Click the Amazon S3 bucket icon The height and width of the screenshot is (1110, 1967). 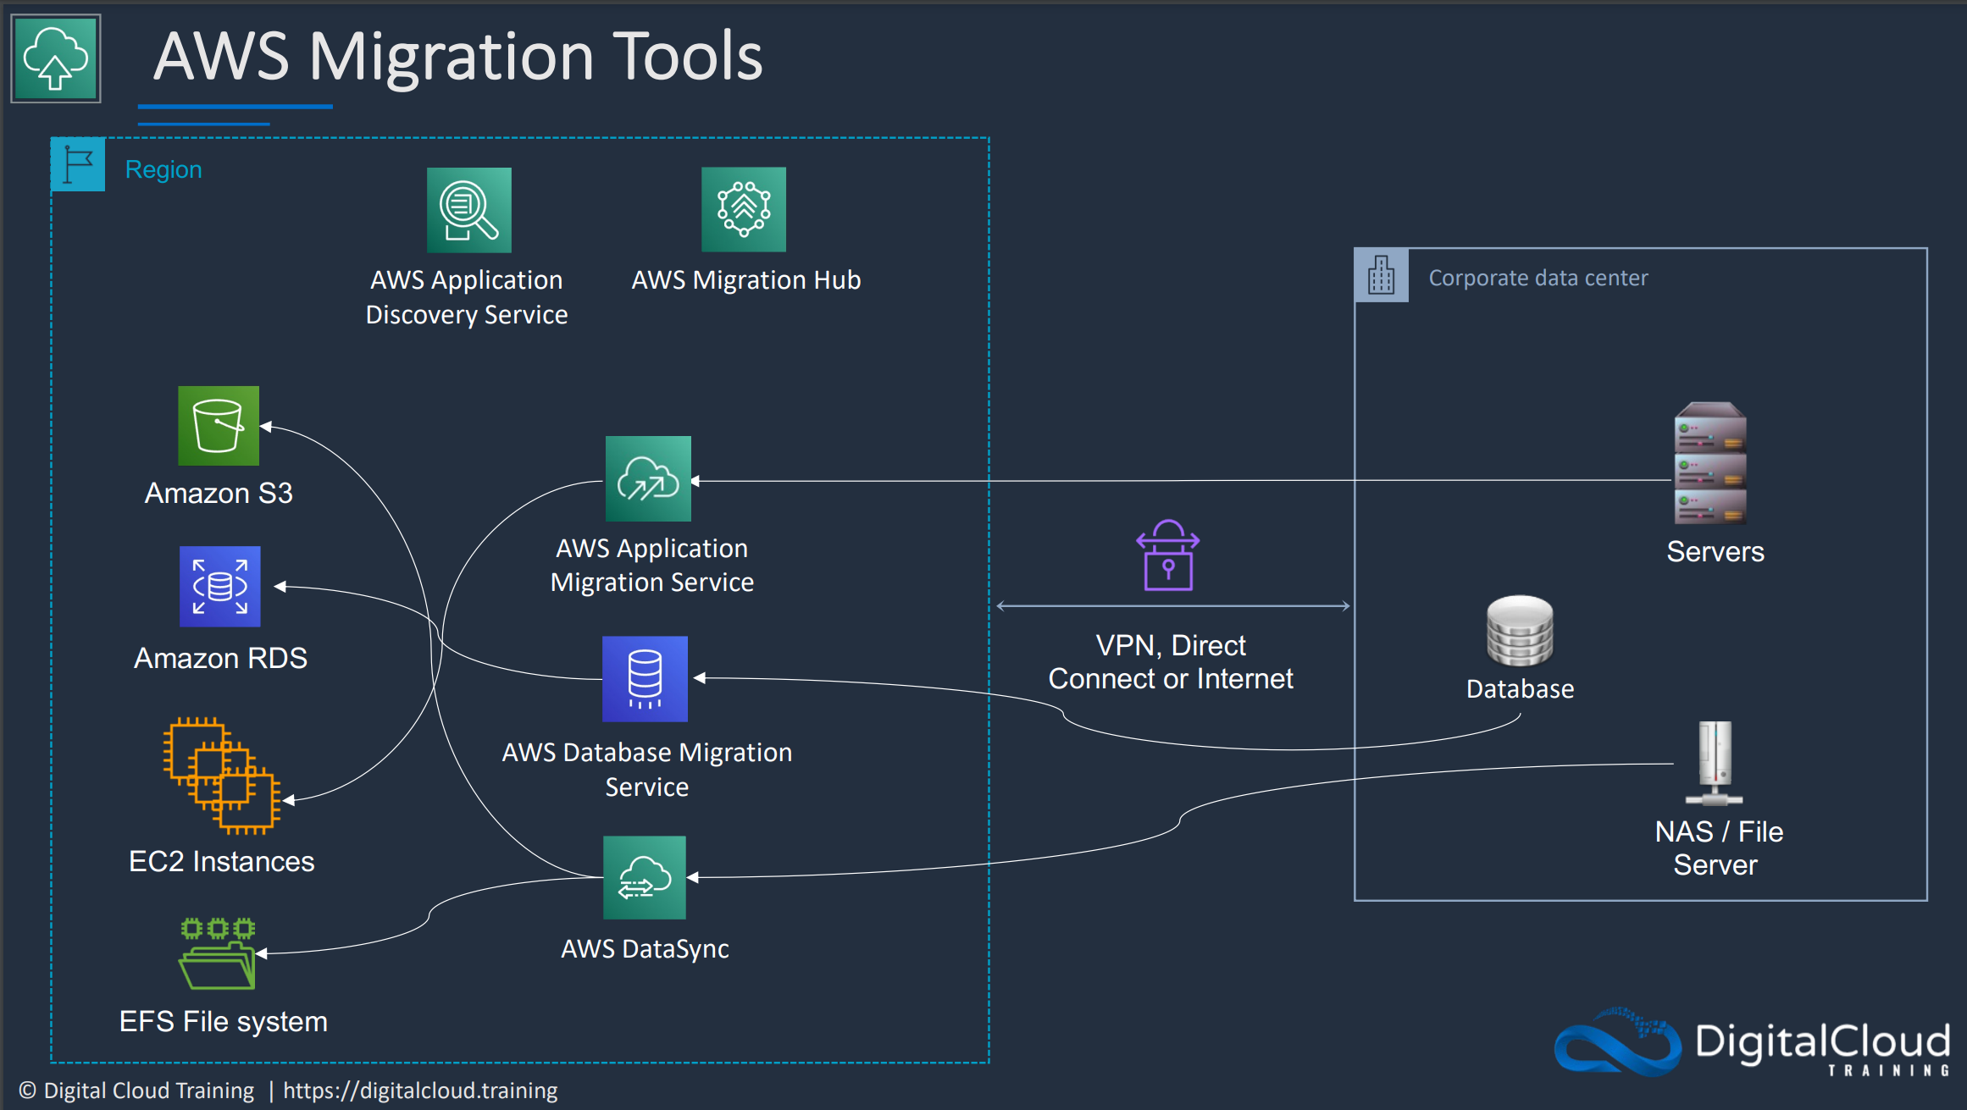(x=219, y=426)
